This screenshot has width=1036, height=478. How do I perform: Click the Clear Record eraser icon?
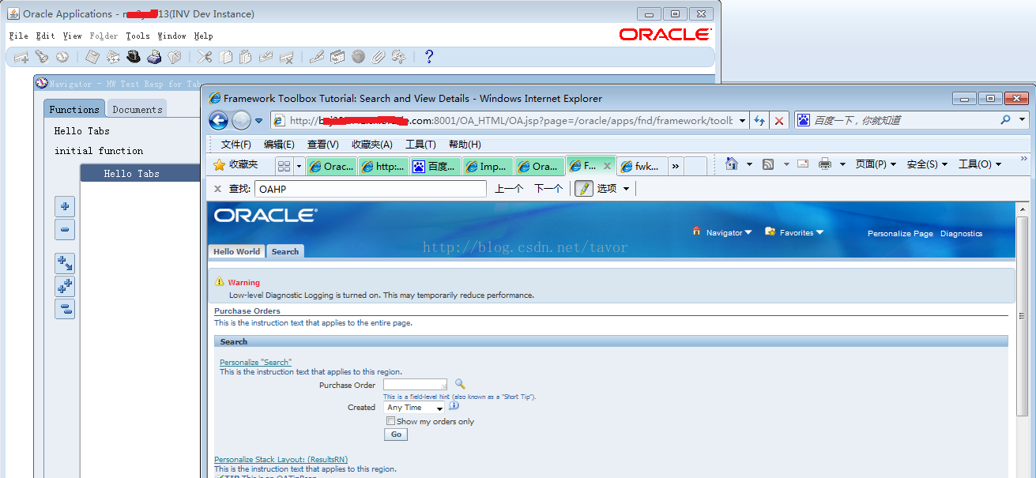266,57
